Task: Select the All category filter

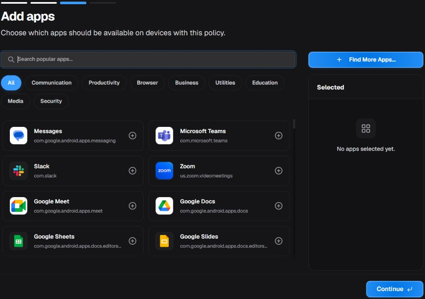Action: [11, 83]
